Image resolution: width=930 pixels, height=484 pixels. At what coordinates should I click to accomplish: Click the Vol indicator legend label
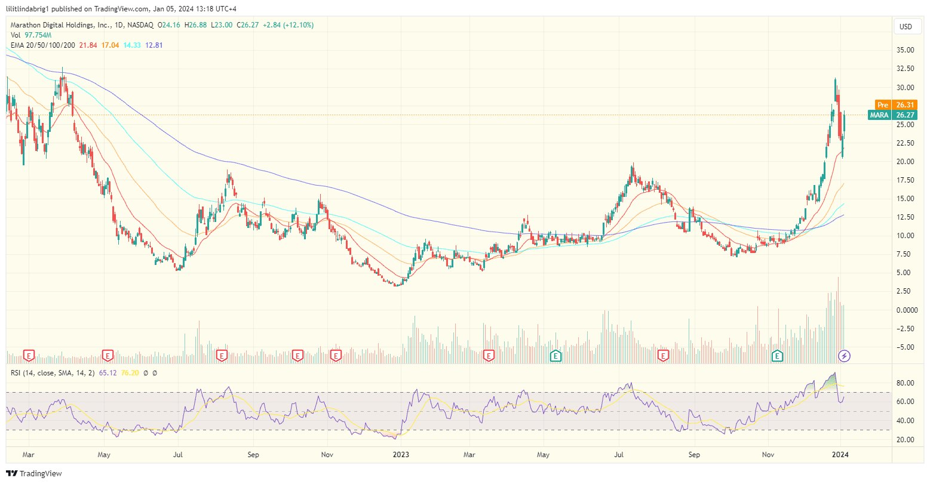tap(16, 35)
